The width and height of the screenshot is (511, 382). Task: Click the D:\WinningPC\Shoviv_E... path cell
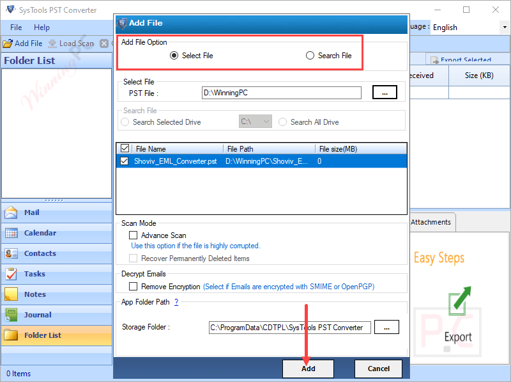pos(266,161)
